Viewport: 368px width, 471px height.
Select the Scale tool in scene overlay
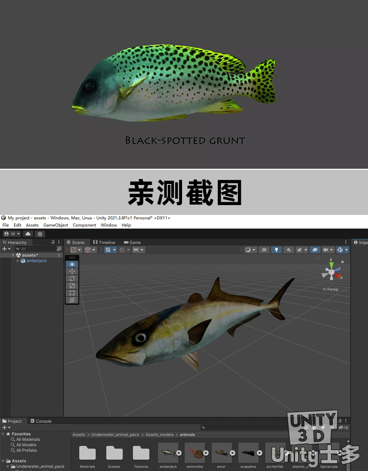[x=72, y=286]
